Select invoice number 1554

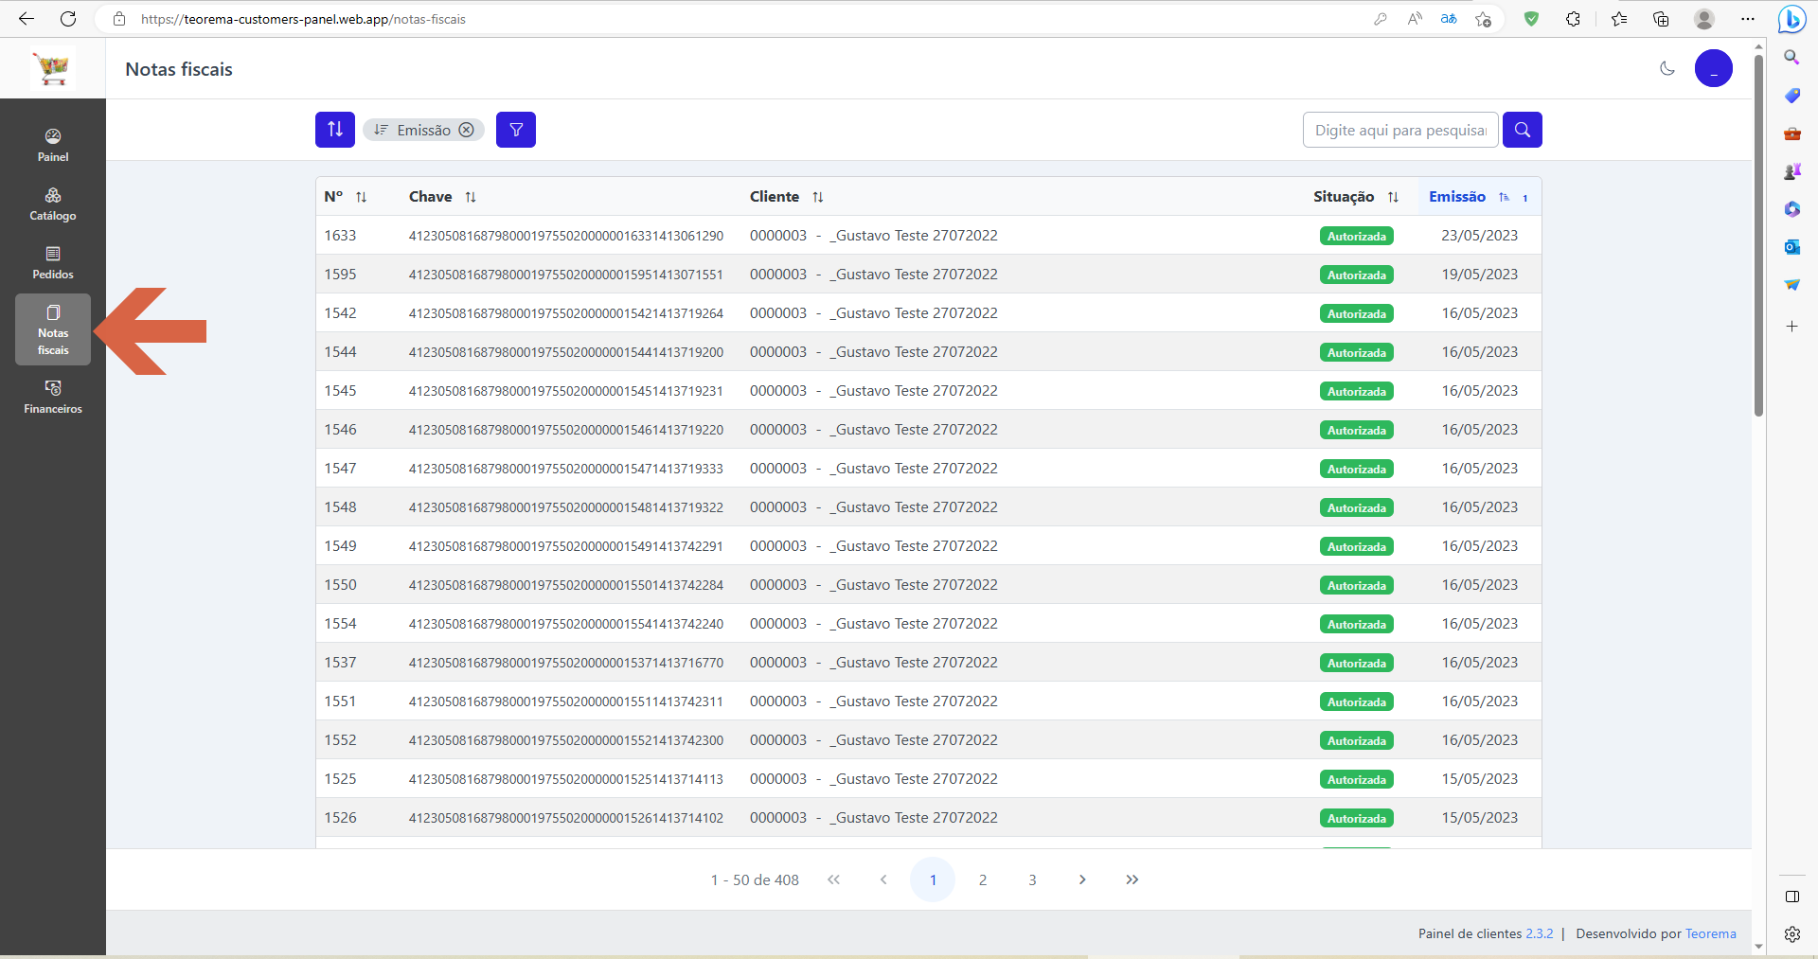tap(340, 624)
